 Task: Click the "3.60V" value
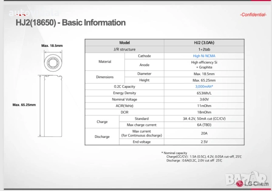coord(204,99)
